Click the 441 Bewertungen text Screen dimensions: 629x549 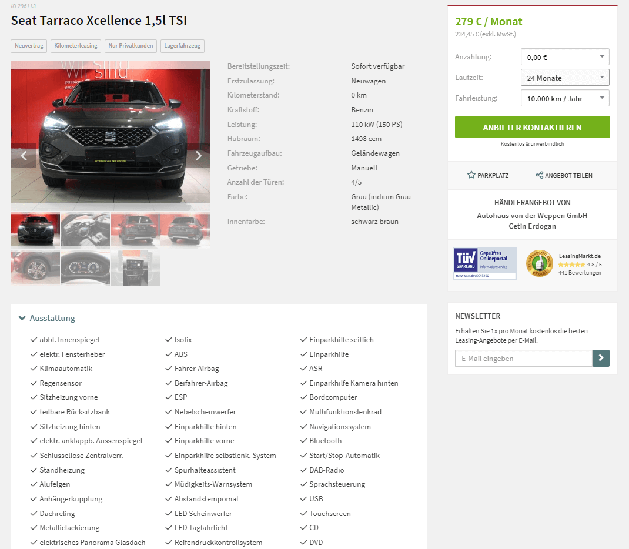tap(579, 273)
